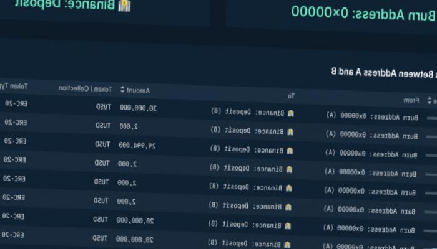Screen dimensions: 437x249
Task: Click TUSD token in the 29,994,000 row
Action: tap(102, 144)
